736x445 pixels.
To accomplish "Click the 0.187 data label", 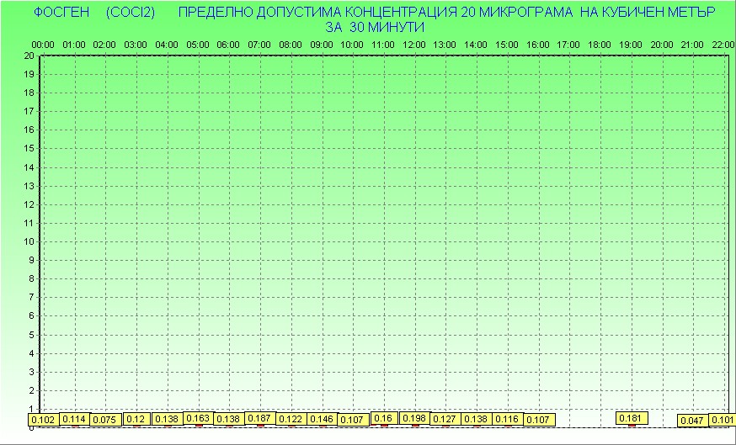I will click(x=259, y=418).
